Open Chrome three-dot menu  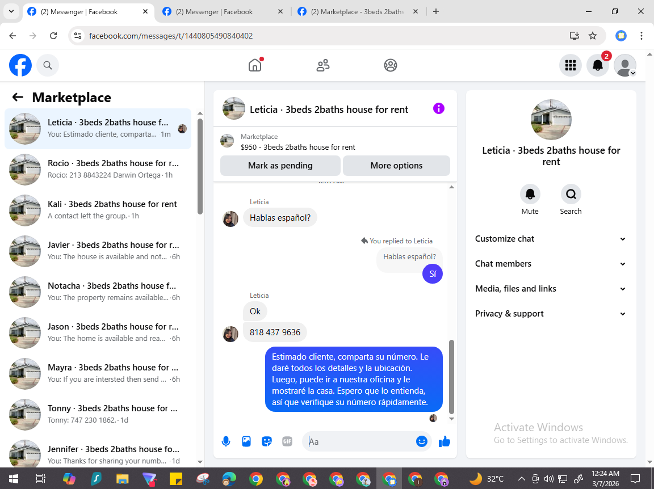point(642,36)
